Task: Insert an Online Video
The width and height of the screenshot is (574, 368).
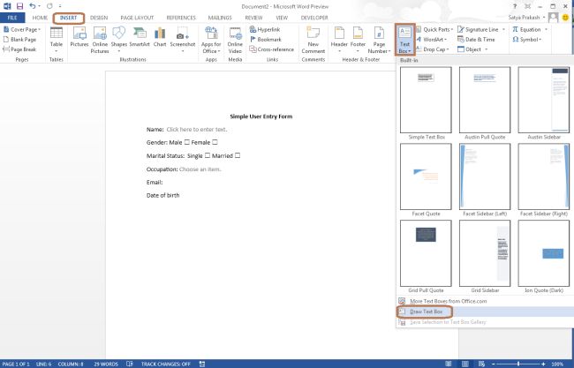Action: tap(235, 41)
